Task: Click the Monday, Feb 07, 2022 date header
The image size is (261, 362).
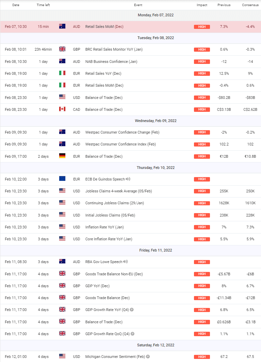Action: (x=156, y=15)
